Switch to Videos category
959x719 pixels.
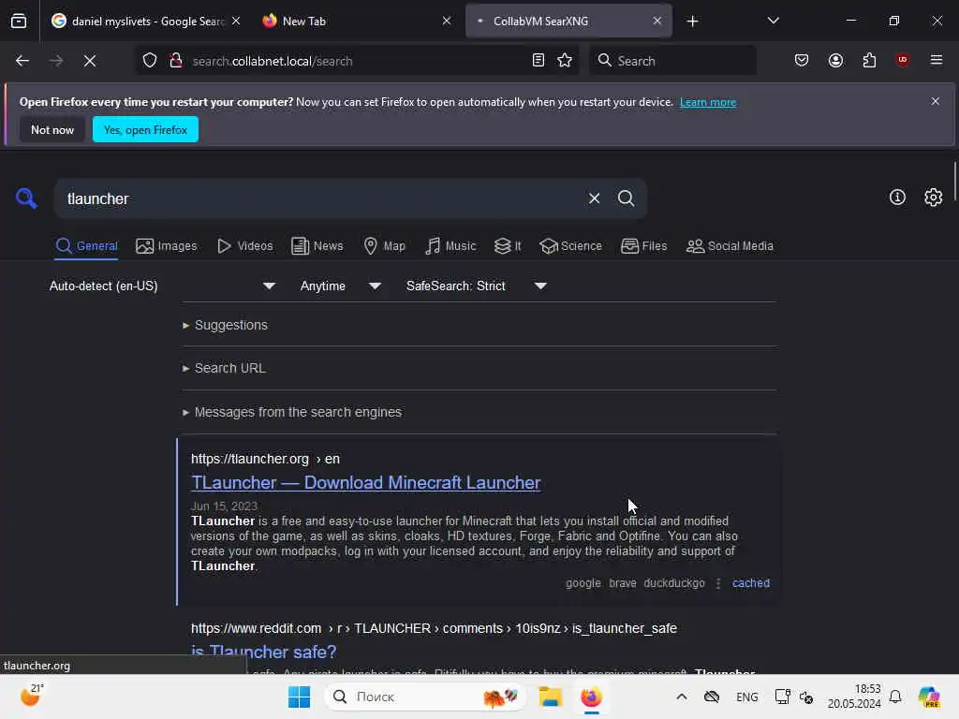tap(245, 246)
